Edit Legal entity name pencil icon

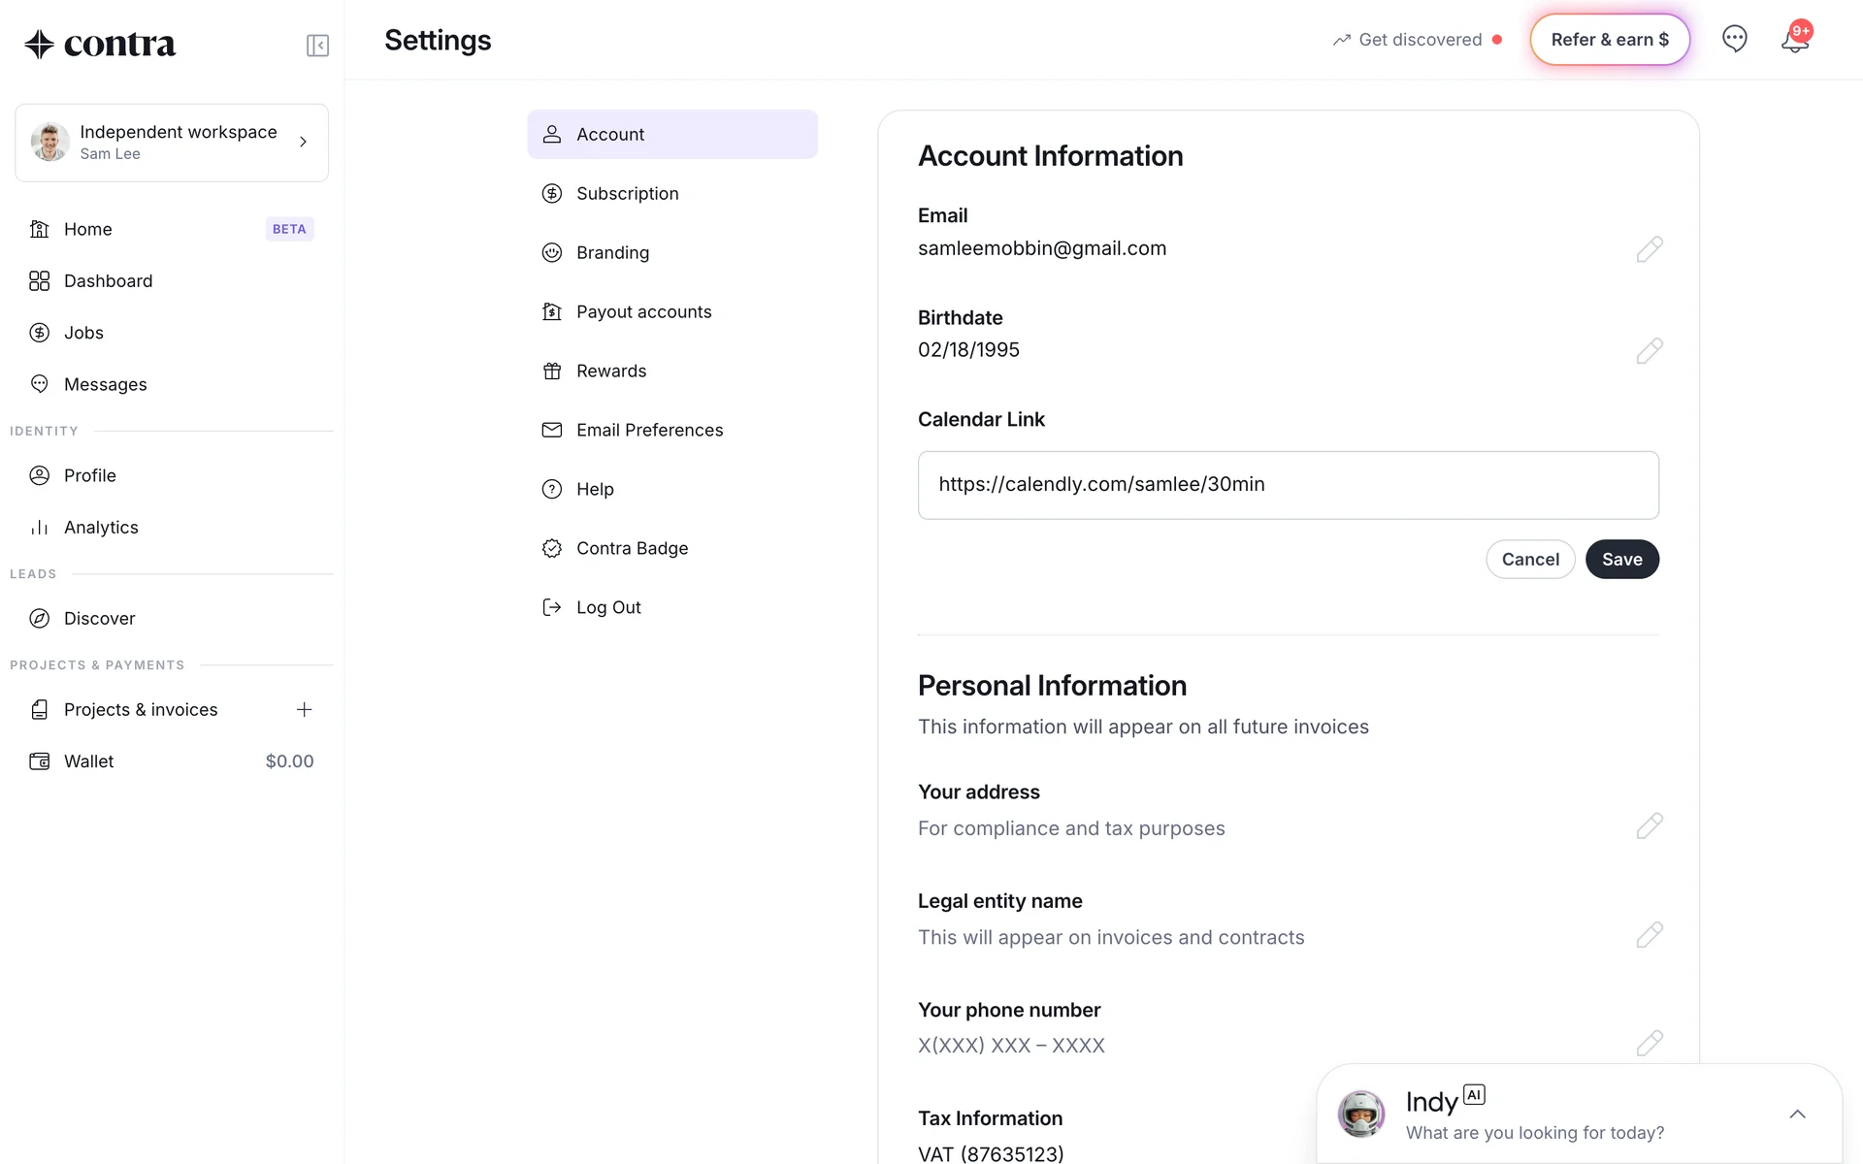click(x=1649, y=935)
